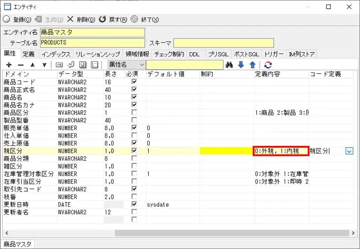Click the blue down arrow find-next icon
This screenshot has width=360, height=249.
pyautogui.click(x=241, y=64)
